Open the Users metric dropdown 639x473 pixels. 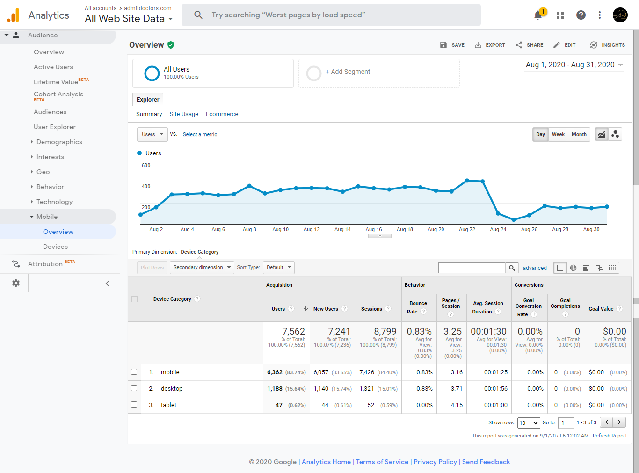click(152, 134)
